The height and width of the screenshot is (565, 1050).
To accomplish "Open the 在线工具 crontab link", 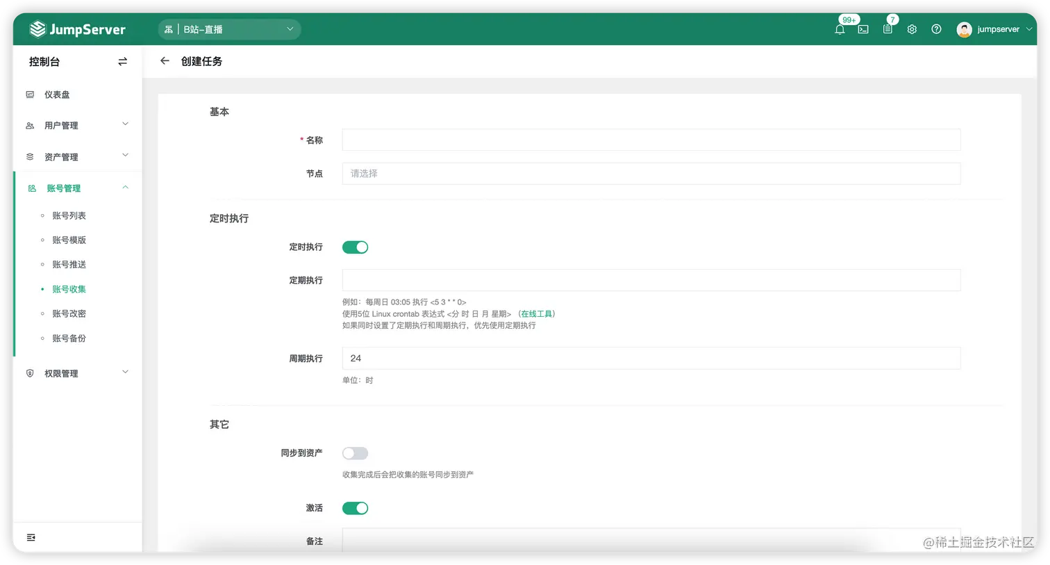I will 537,313.
